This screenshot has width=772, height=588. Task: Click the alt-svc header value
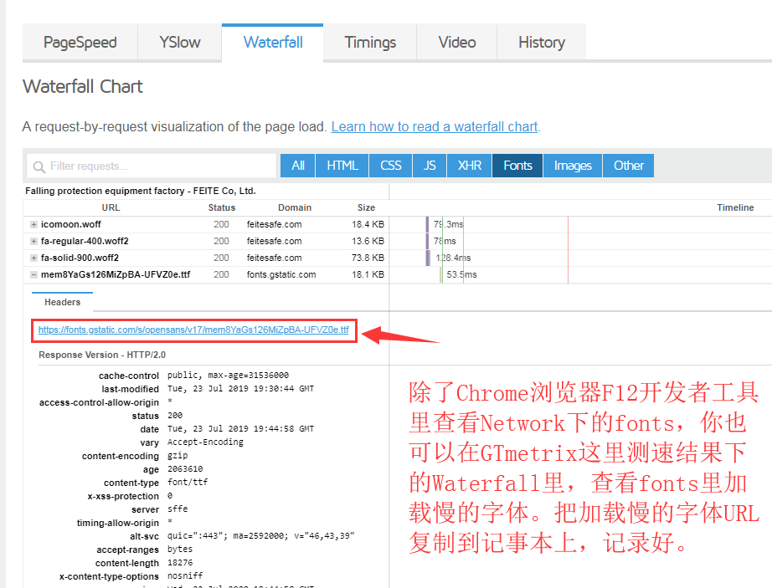pos(261,536)
